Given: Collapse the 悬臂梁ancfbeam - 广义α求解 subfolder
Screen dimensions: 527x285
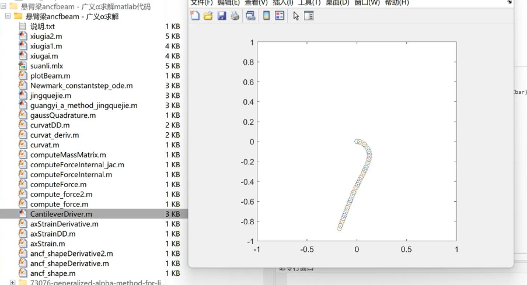Looking at the screenshot, I should click(8, 16).
